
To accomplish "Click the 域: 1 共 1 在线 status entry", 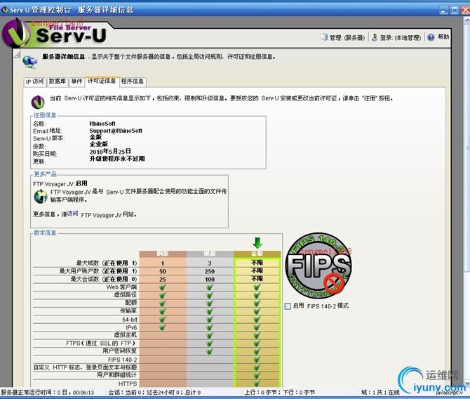I will point(380,393).
